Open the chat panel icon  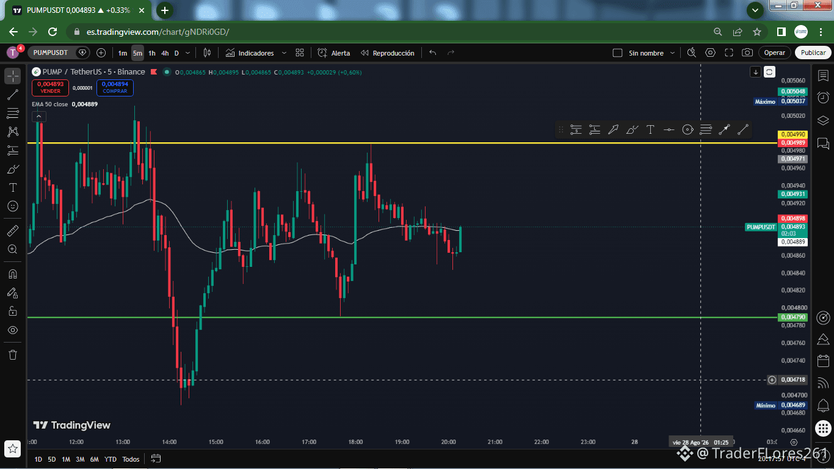[823, 144]
